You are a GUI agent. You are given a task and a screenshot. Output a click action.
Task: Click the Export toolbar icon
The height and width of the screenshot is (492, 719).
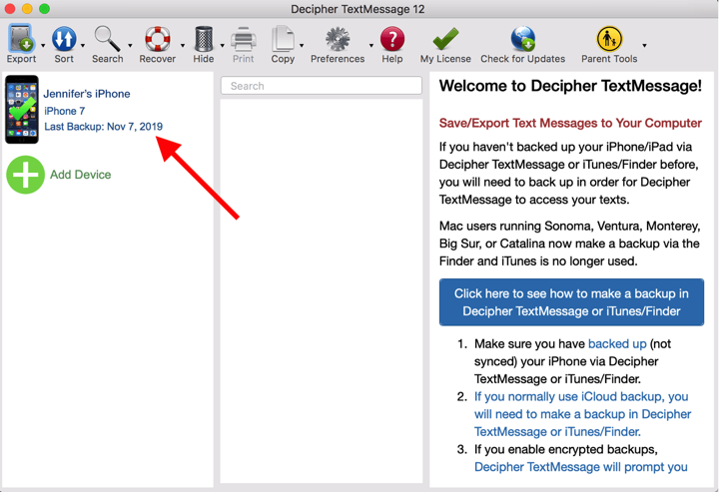tap(21, 40)
